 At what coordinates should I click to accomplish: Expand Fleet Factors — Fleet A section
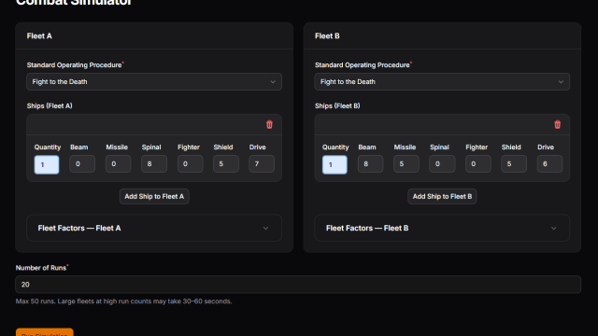pyautogui.click(x=154, y=228)
